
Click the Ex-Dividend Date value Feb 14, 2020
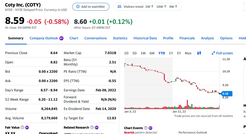click(x=106, y=109)
